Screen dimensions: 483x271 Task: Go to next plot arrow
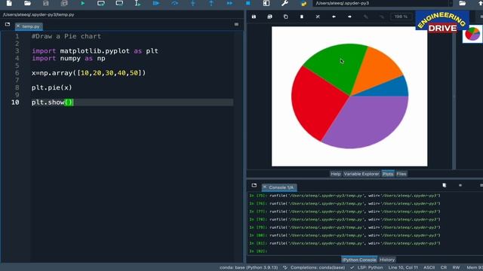coord(349,17)
